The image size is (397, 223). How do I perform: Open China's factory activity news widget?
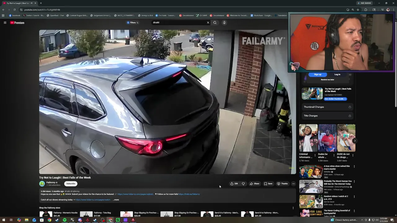(x=344, y=220)
